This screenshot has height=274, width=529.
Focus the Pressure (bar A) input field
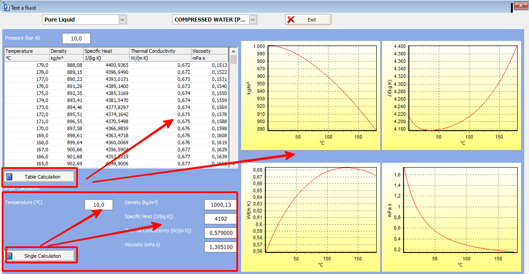pyautogui.click(x=76, y=38)
